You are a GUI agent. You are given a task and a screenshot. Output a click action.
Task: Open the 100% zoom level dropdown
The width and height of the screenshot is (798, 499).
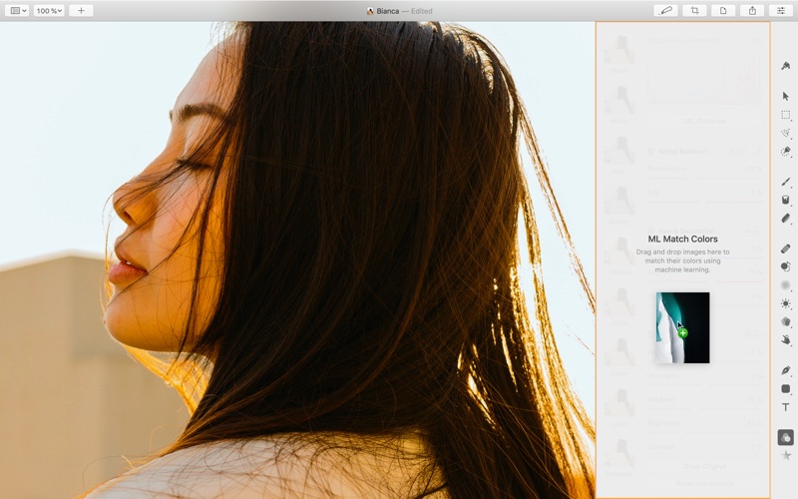point(49,11)
